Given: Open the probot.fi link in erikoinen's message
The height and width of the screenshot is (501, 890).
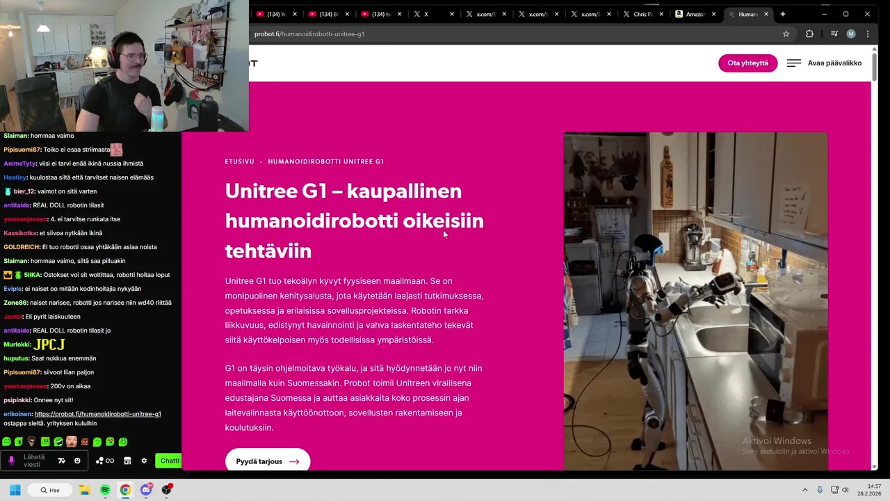Looking at the screenshot, I should [x=97, y=414].
